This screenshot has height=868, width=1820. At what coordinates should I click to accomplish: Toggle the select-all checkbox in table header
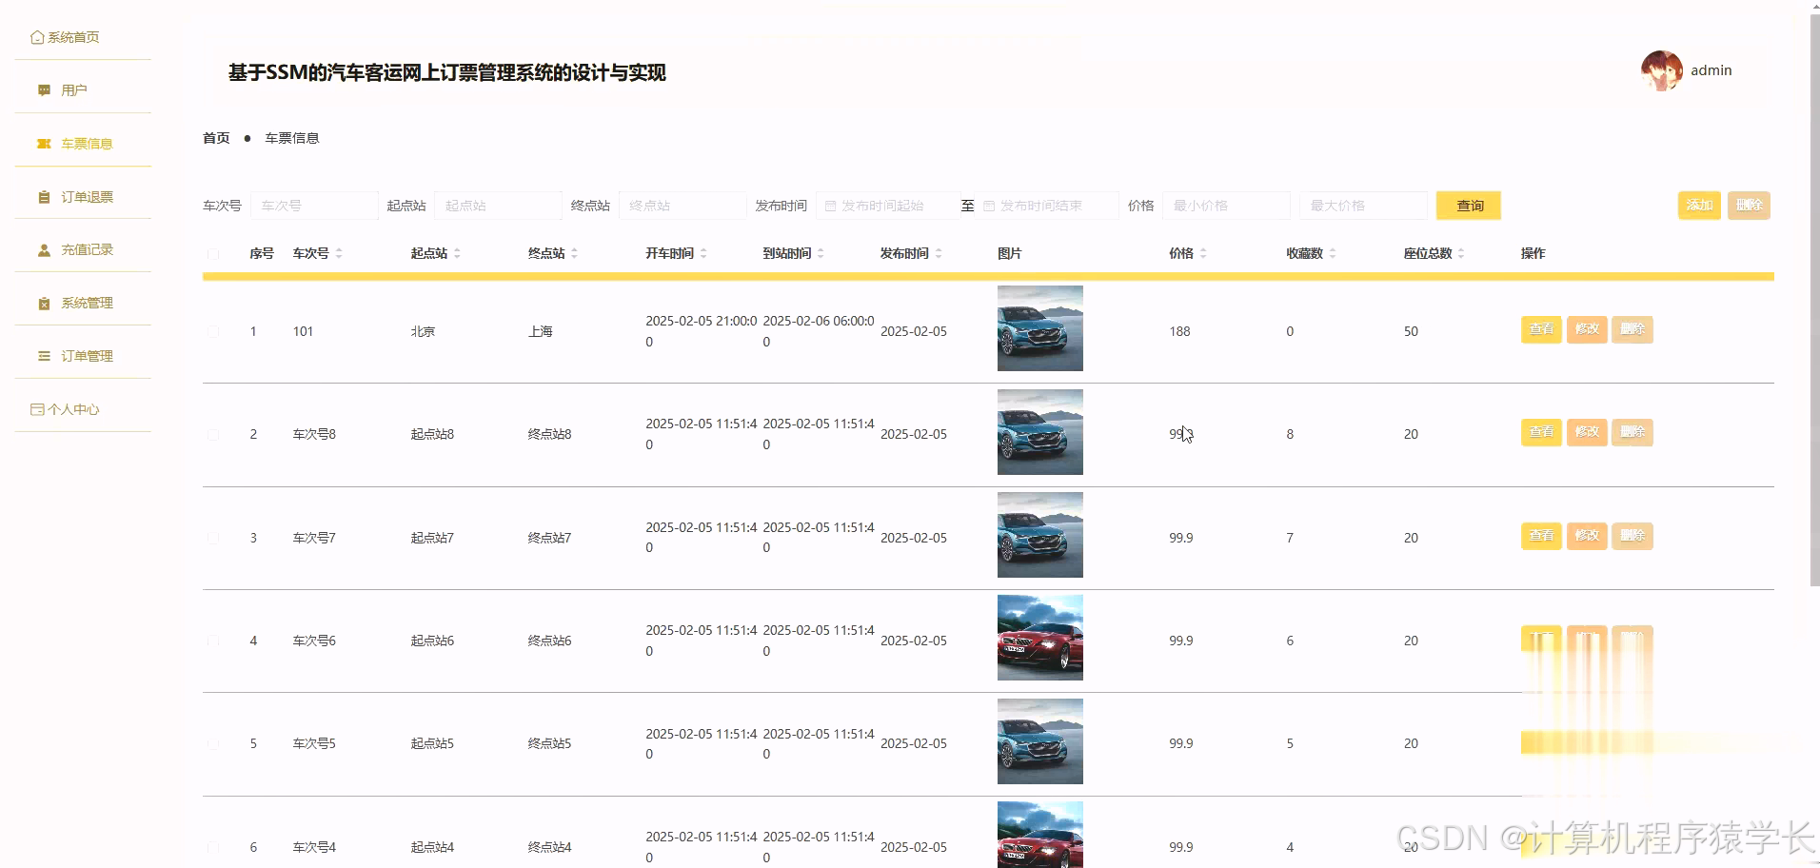pos(213,252)
